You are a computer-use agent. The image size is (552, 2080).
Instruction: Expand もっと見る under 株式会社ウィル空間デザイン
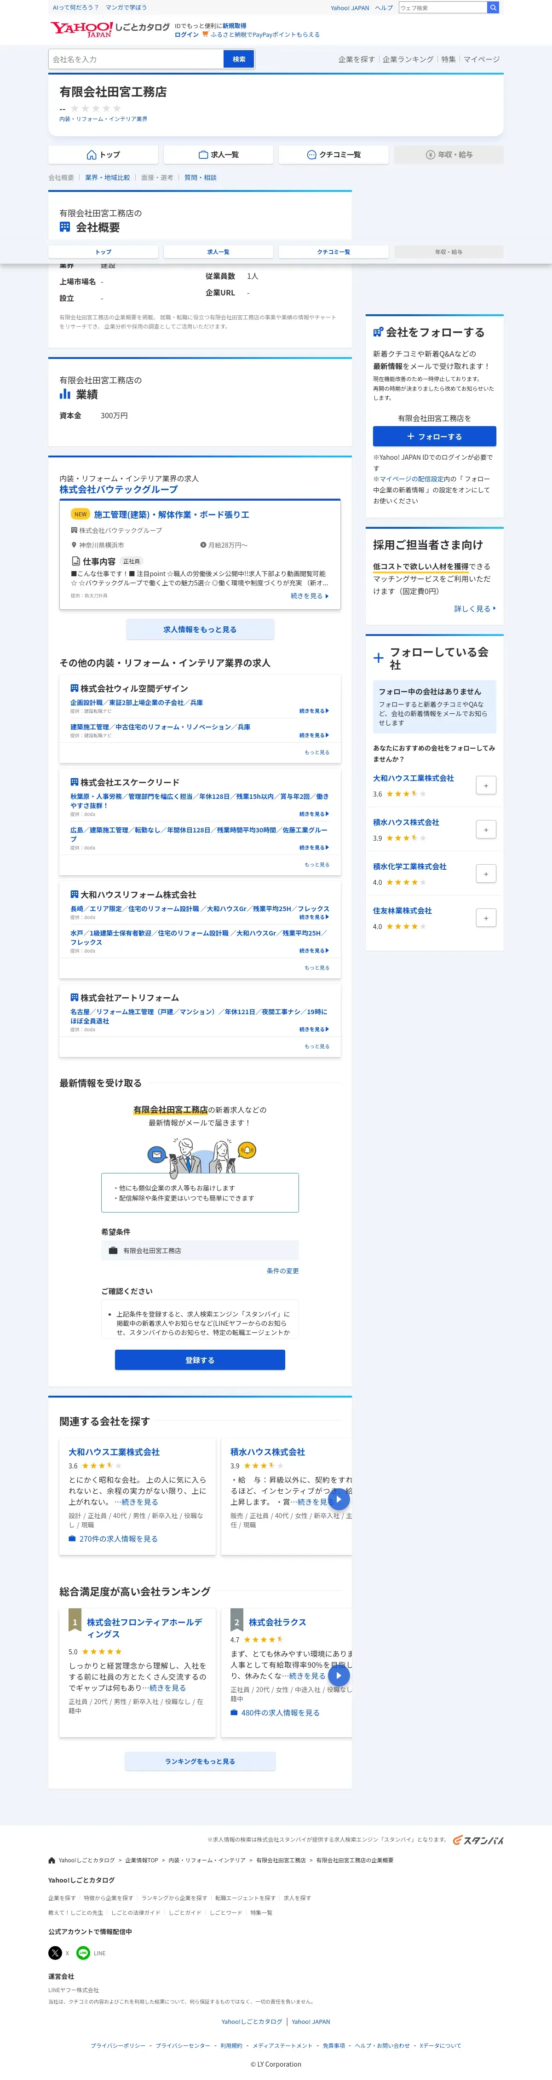pos(317,752)
